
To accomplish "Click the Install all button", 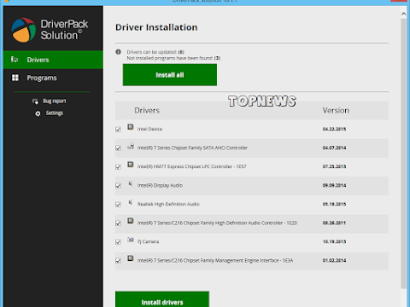I will pyautogui.click(x=170, y=75).
